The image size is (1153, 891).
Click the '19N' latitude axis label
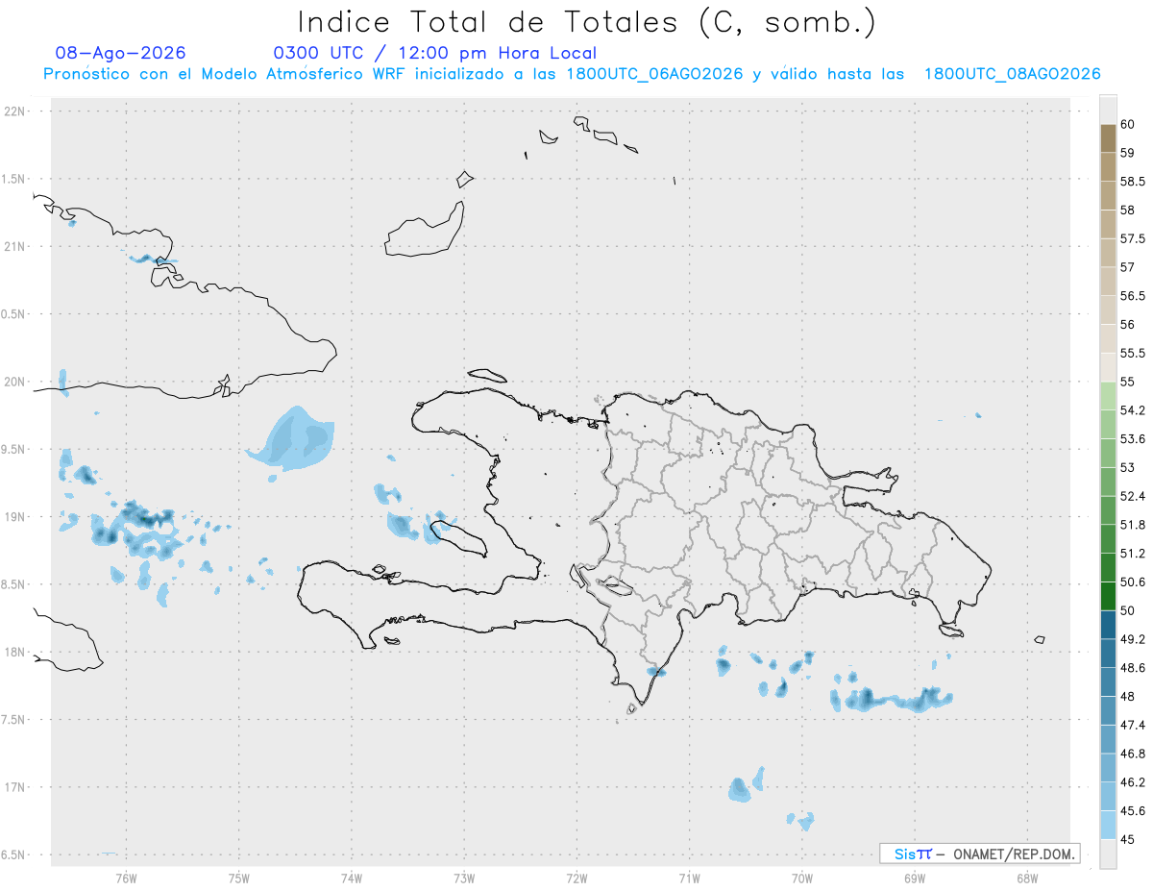click(x=16, y=517)
